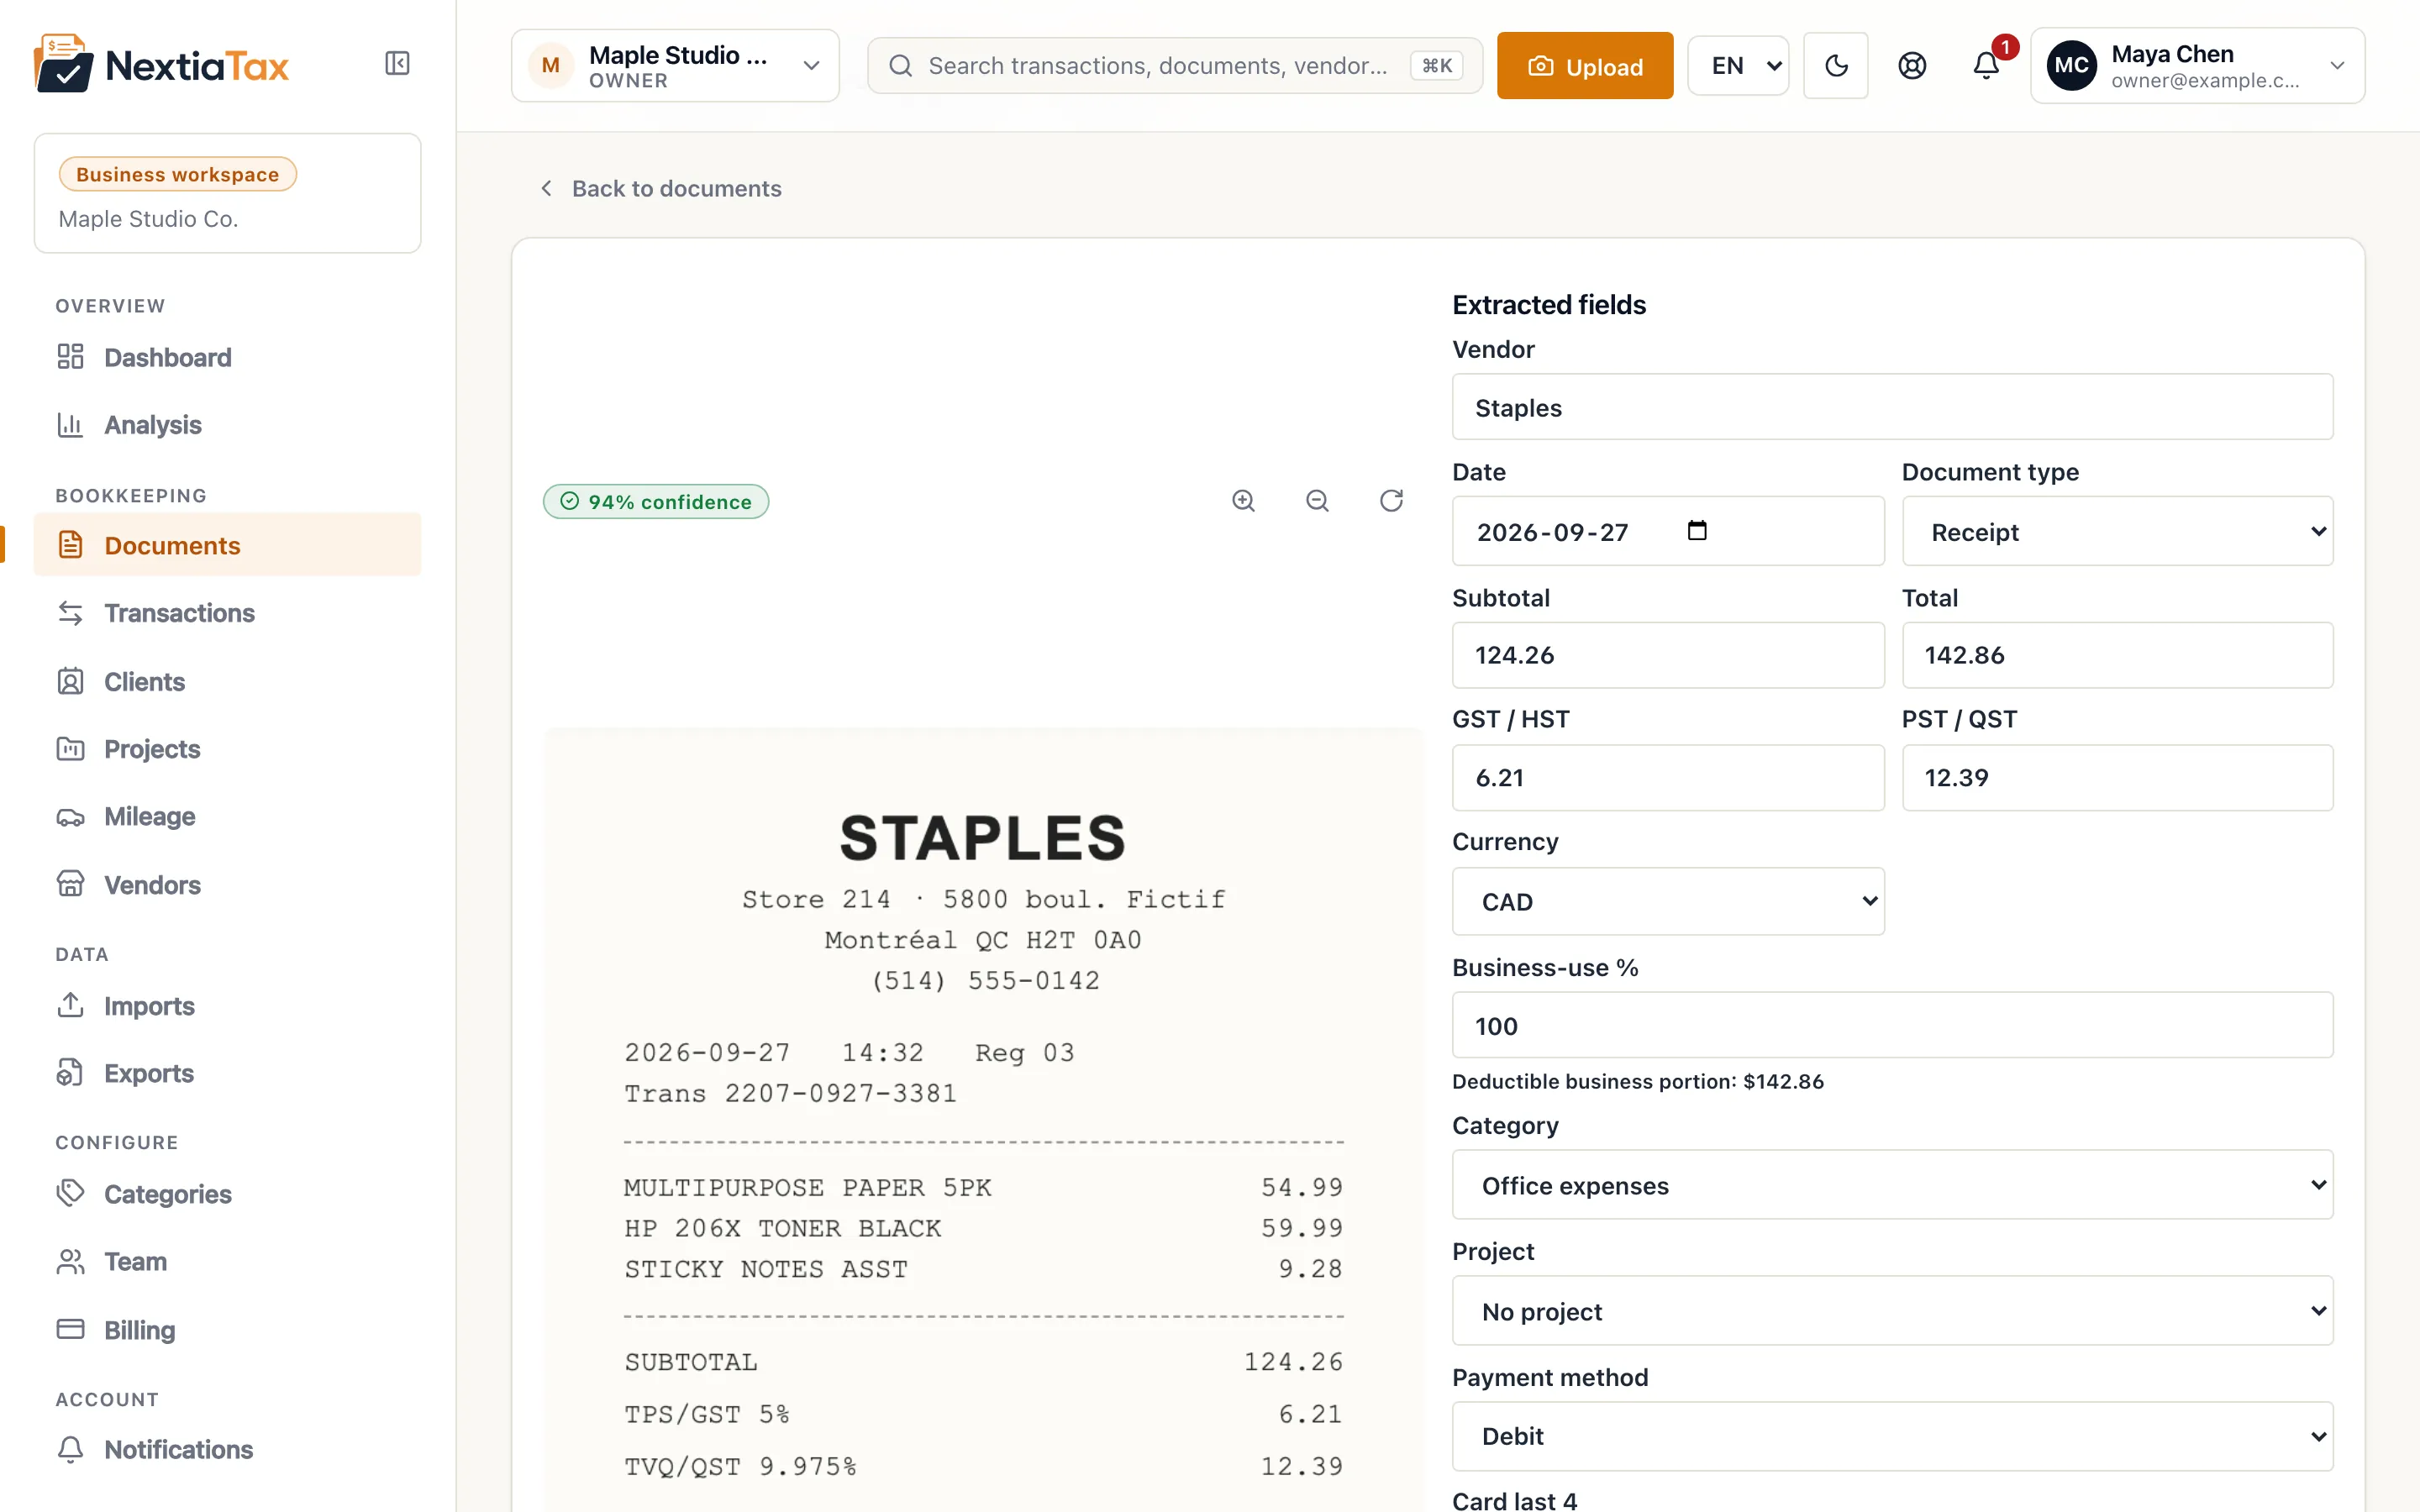
Task: Click the M workspace avatar
Action: click(x=550, y=66)
